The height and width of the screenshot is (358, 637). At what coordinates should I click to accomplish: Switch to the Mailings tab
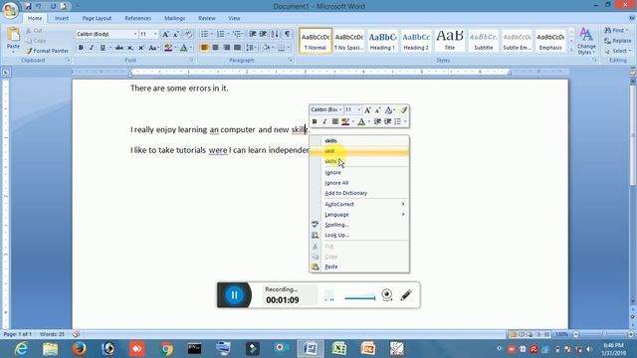(x=175, y=18)
